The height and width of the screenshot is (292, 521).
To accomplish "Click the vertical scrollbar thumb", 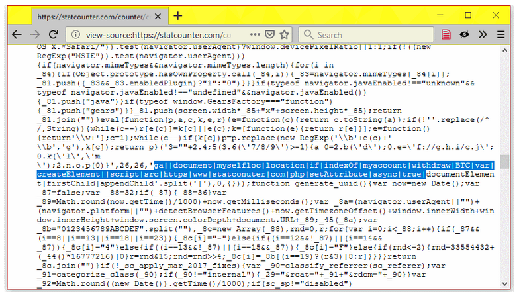I will pos(504,162).
